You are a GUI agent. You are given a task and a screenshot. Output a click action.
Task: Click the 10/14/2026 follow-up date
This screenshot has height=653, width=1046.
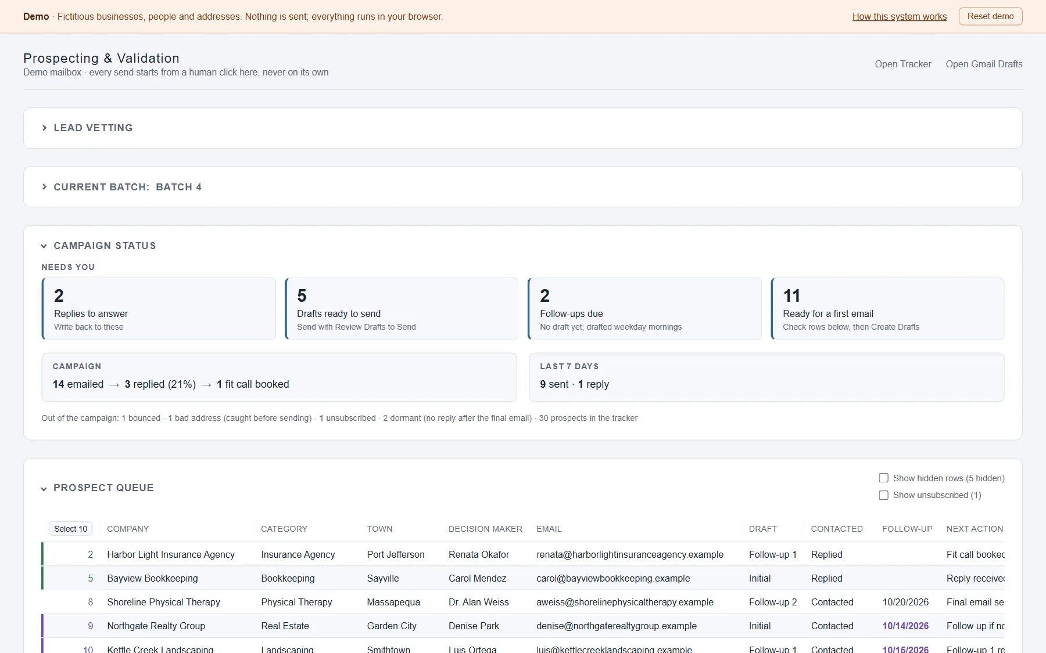click(x=905, y=626)
